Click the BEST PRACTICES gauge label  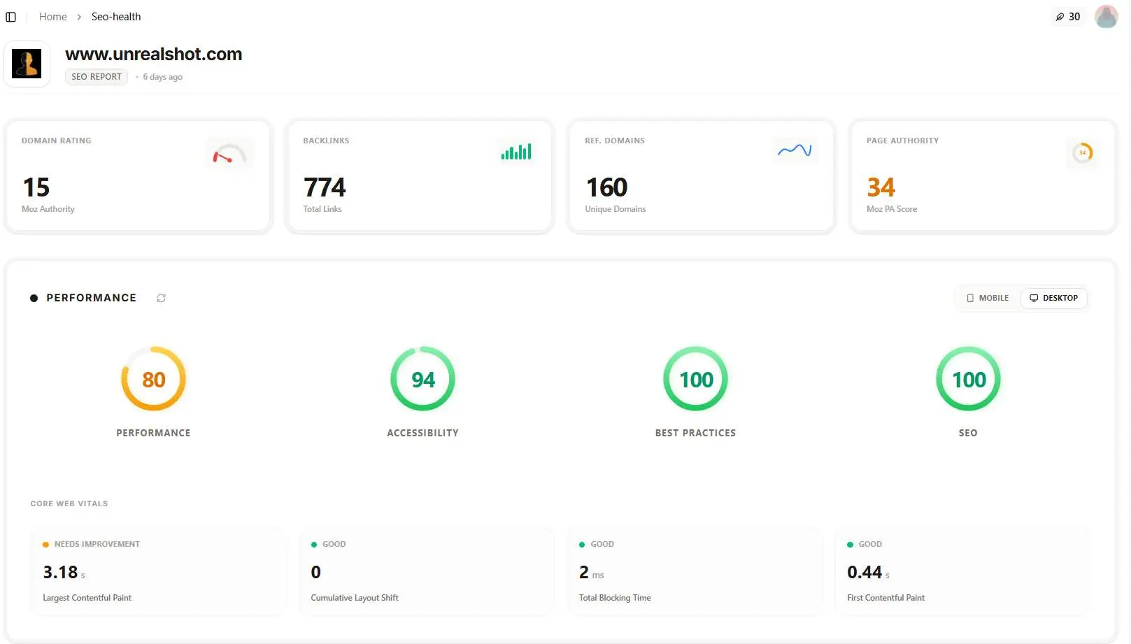click(696, 433)
